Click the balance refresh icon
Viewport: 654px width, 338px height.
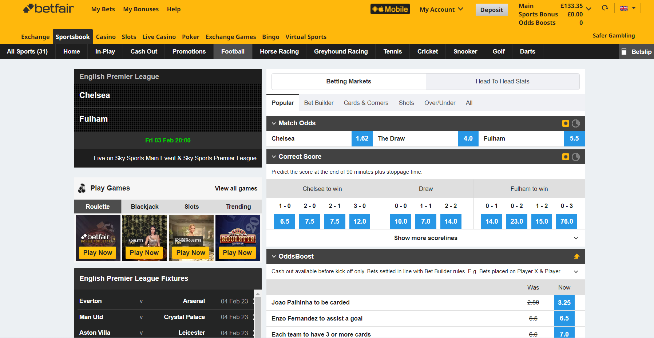tap(605, 8)
